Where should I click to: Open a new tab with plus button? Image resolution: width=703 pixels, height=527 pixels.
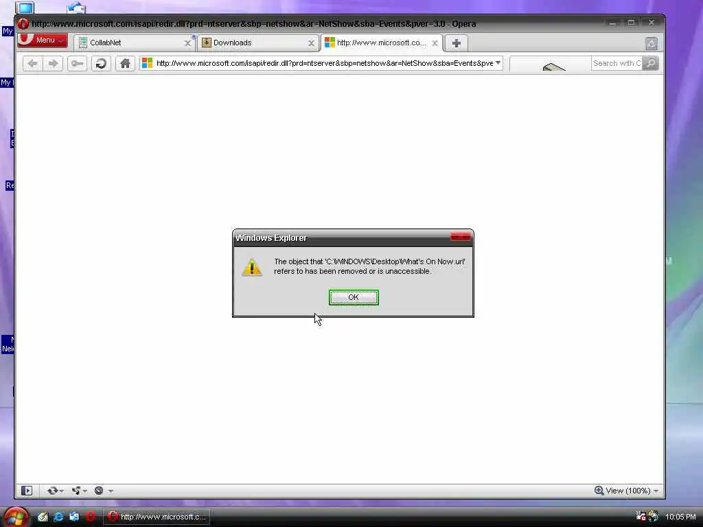tap(457, 43)
